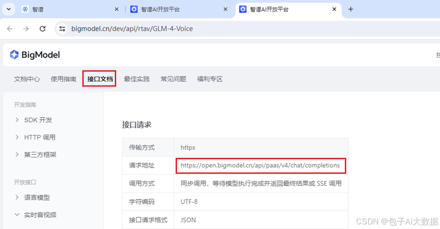The width and height of the screenshot is (440, 229).
Task: Close the middle 智谱AI开放平台 tab
Action: (225, 9)
